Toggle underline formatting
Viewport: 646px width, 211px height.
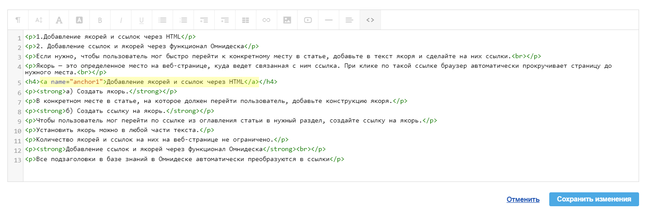(141, 20)
